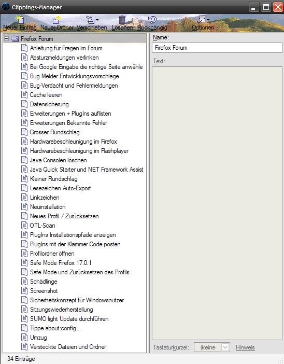Open the Verschieben move icon

pos(90,20)
